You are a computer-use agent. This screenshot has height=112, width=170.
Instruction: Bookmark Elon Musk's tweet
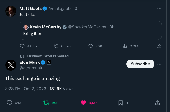(x=120, y=103)
